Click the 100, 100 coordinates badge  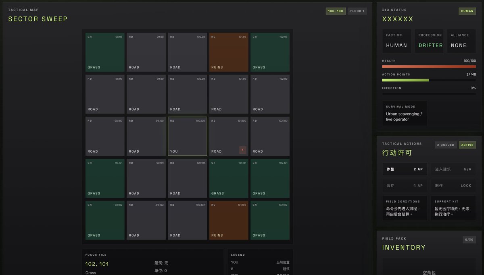[336, 11]
